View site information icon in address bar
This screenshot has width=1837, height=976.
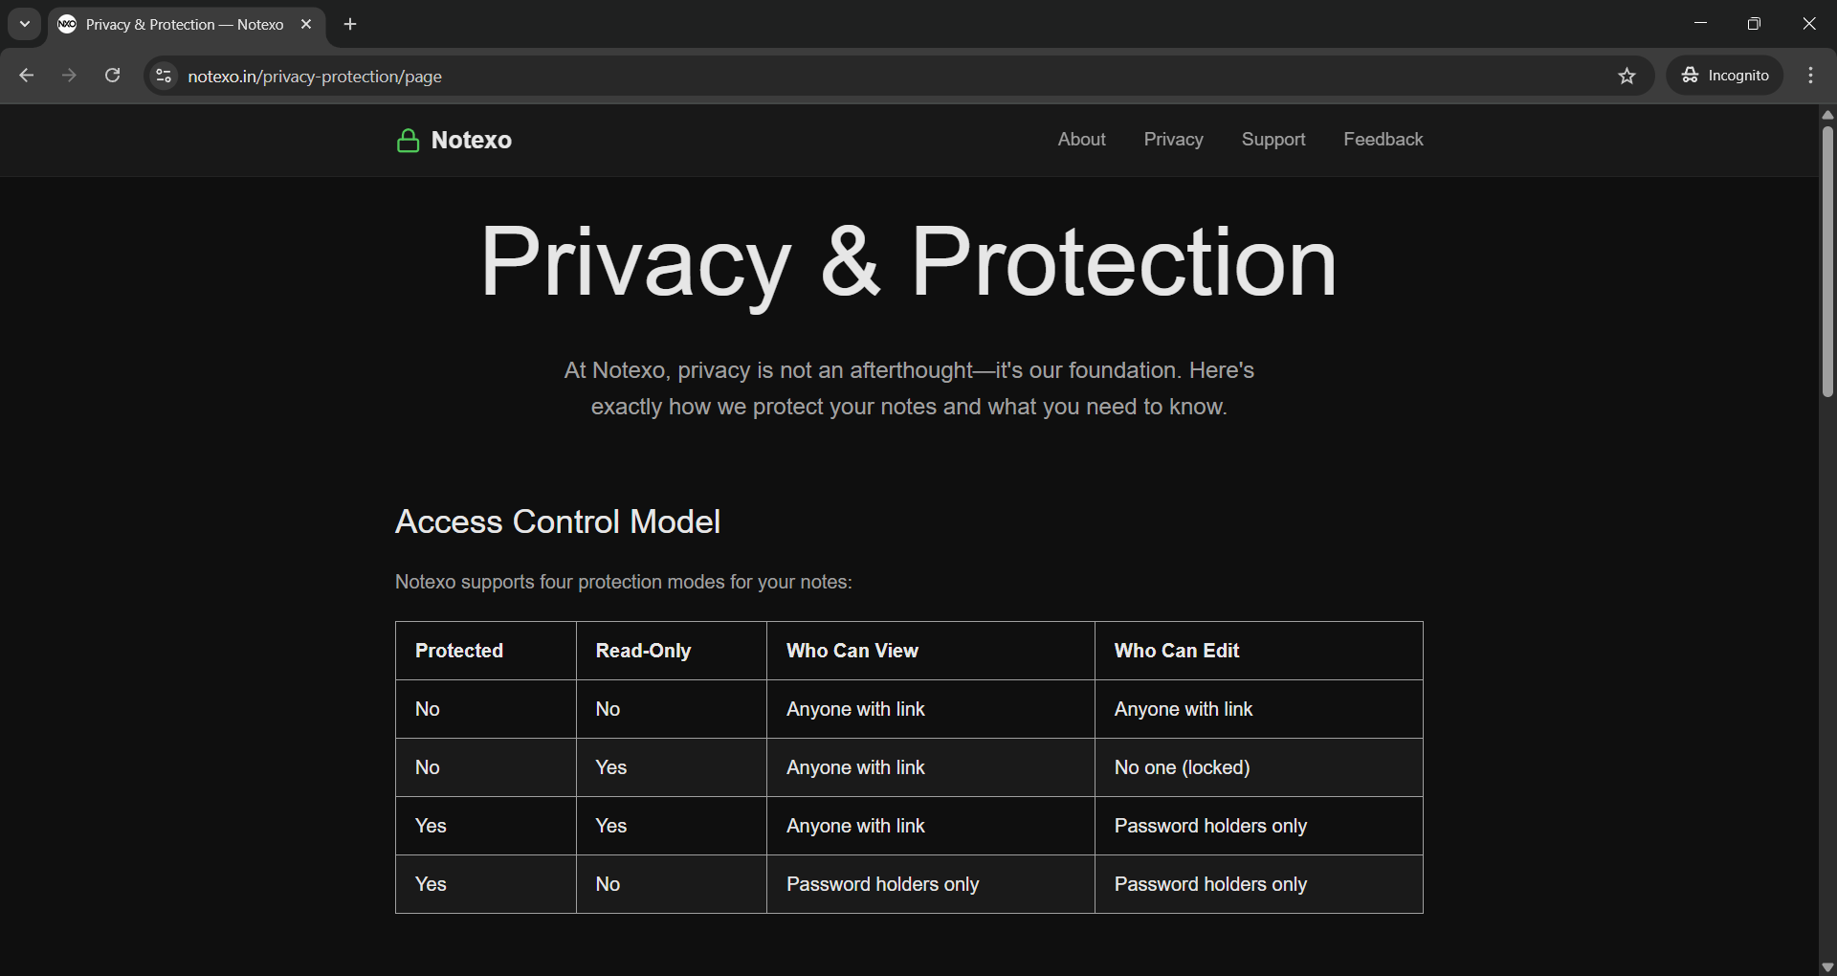[x=164, y=76]
